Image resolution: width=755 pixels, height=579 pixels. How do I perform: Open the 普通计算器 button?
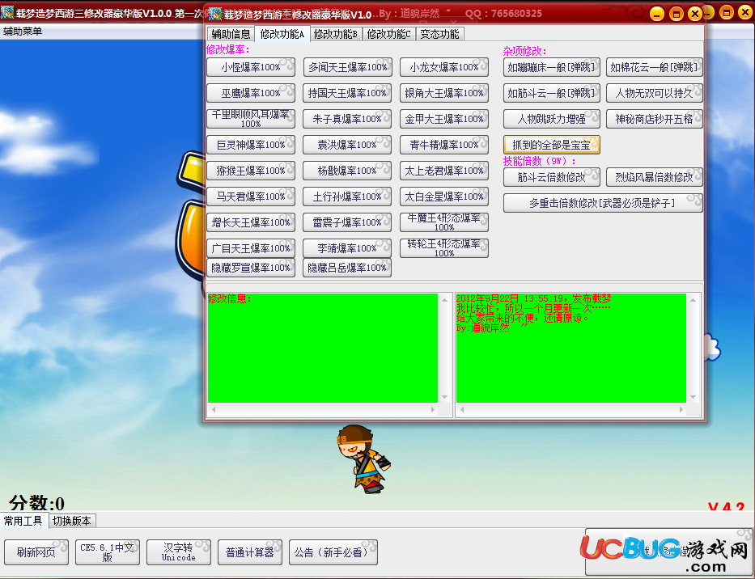pos(250,552)
